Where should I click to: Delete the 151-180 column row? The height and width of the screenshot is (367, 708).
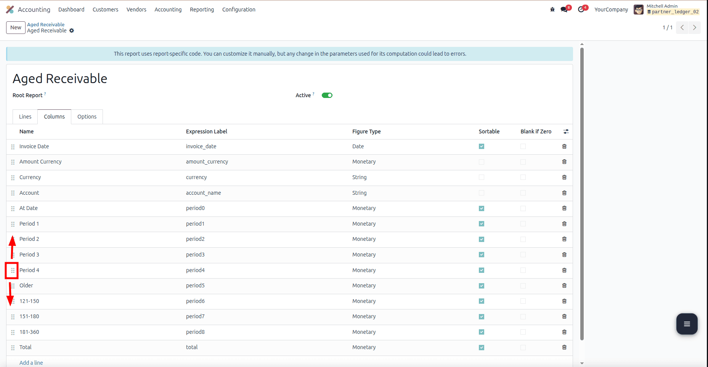click(x=564, y=316)
